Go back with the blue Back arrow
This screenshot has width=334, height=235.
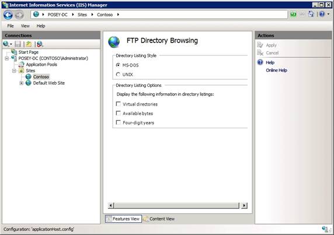tap(8, 15)
